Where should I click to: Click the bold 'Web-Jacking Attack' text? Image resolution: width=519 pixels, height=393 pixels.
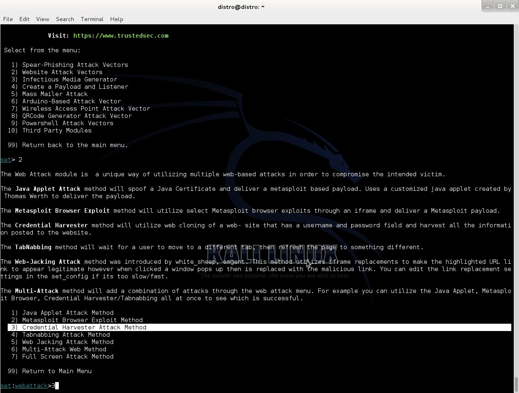(48, 262)
